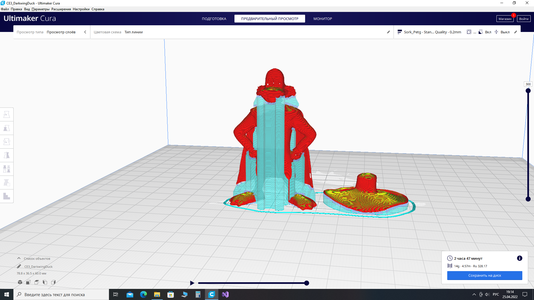The image size is (534, 300).
Task: Open the Расширения menu
Action: click(x=61, y=9)
